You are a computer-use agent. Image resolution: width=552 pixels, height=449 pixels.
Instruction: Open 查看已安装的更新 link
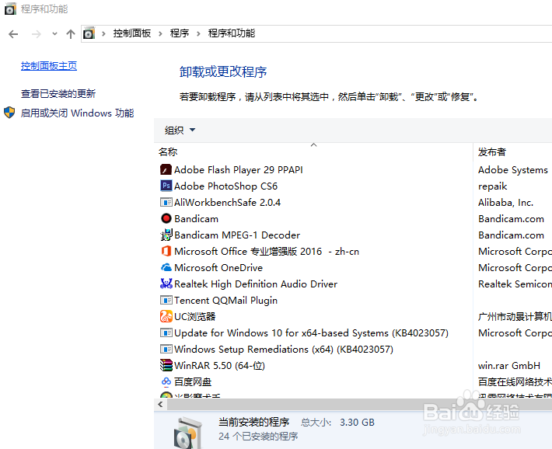58,93
